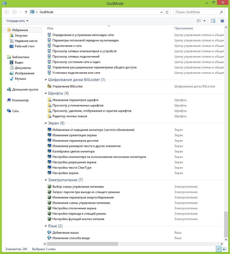
Task: Open the Help question mark icon
Action: [x=222, y=21]
